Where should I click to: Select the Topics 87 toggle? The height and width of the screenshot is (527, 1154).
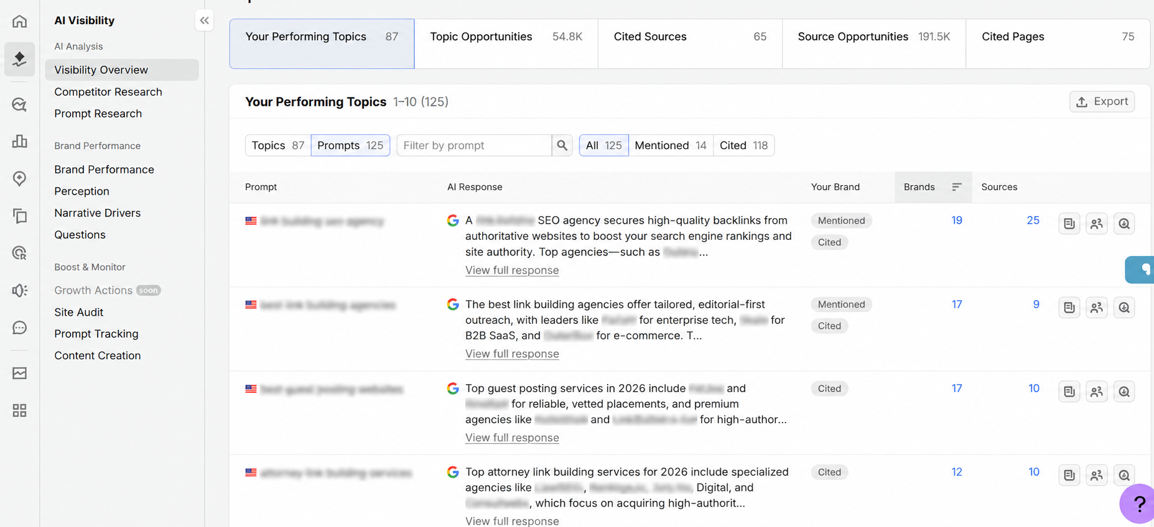pyautogui.click(x=278, y=145)
